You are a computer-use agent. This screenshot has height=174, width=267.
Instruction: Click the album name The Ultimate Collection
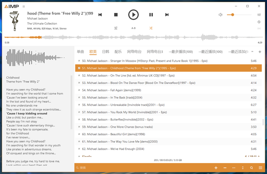point(42,23)
